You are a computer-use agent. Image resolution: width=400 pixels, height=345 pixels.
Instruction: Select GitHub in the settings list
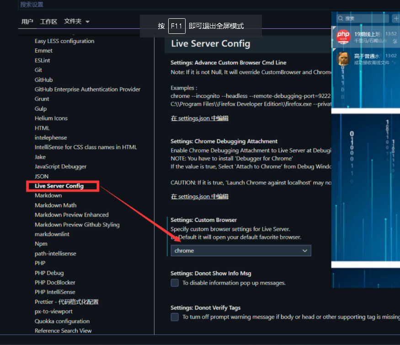click(x=43, y=80)
